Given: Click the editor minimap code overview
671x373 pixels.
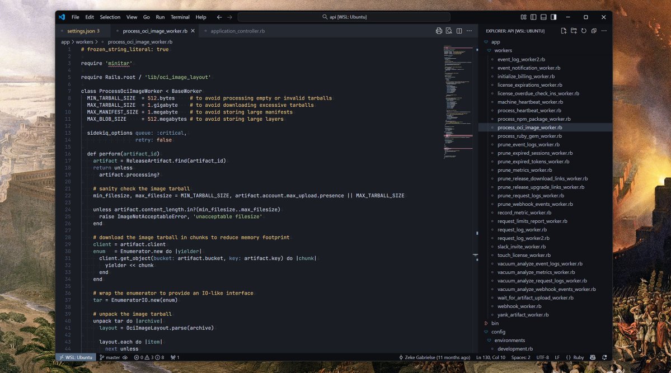Looking at the screenshot, I should (458, 102).
